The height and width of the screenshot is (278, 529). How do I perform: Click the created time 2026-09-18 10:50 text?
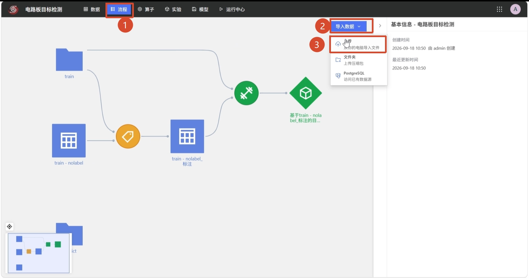(x=409, y=48)
